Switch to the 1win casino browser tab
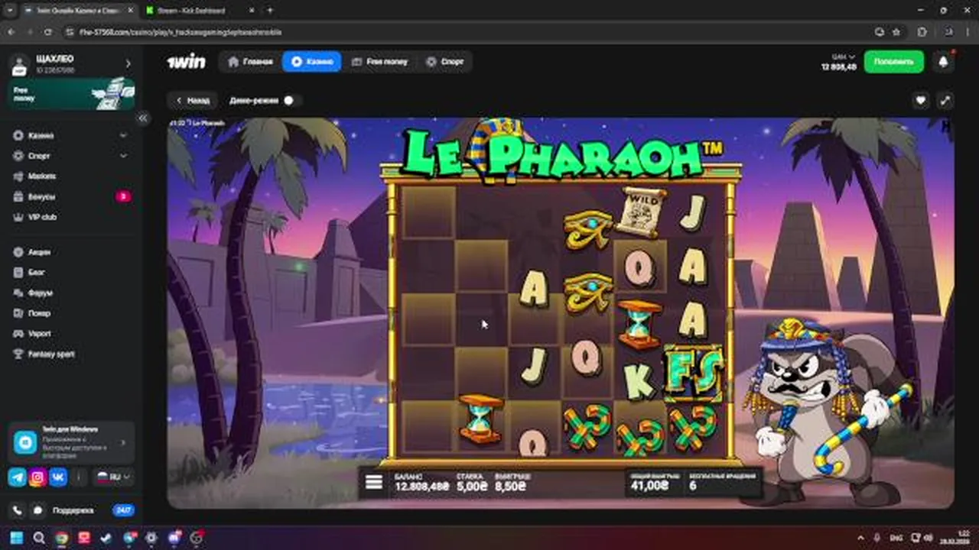This screenshot has height=550, width=979. [80, 11]
